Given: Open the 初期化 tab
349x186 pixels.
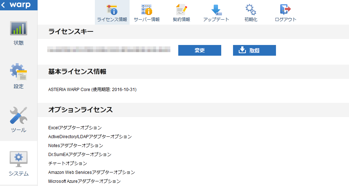Looking at the screenshot, I should pos(251,12).
